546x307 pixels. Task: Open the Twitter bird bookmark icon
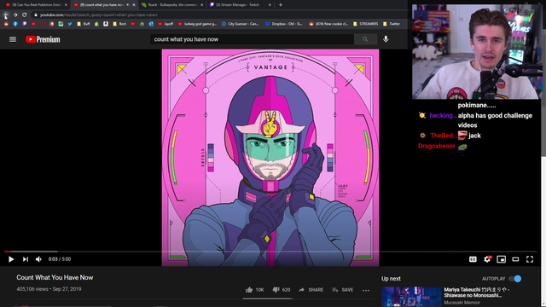tap(70, 24)
